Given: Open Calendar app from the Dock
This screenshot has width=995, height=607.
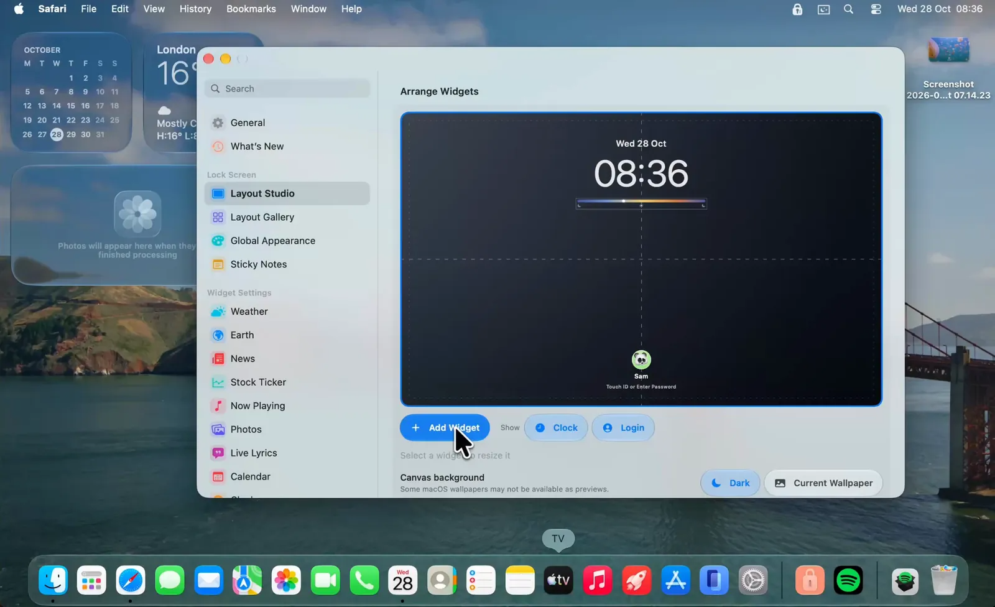Looking at the screenshot, I should (x=403, y=581).
